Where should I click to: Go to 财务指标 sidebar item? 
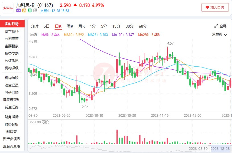click(x=12, y=117)
